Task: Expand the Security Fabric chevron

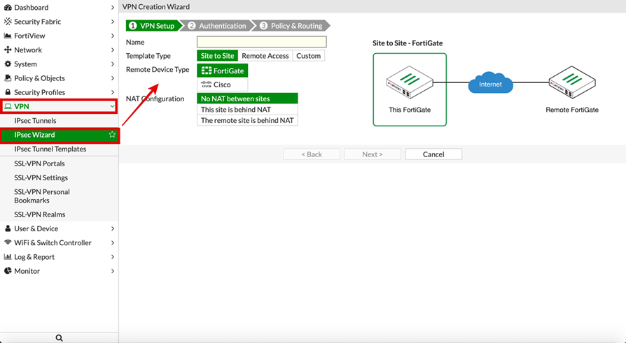Action: tap(113, 22)
